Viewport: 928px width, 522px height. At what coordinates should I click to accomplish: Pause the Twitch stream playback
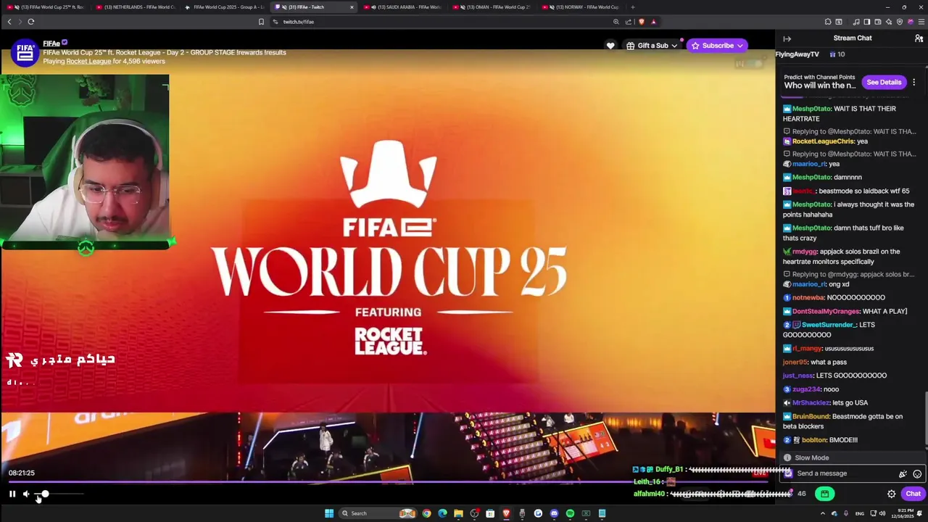point(12,494)
